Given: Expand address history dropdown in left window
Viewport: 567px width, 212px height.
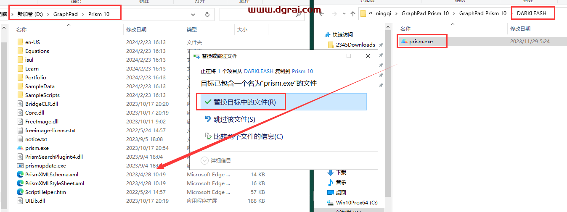Looking at the screenshot, I should point(193,14).
